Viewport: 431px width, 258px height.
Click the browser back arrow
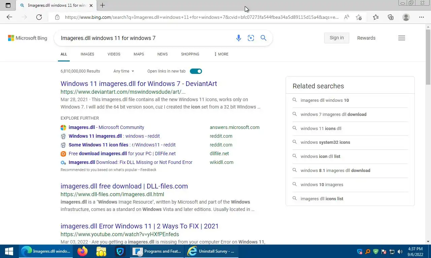coord(9,17)
